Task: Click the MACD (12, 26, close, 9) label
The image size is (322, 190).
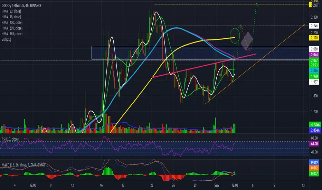Action: pyautogui.click(x=23, y=165)
